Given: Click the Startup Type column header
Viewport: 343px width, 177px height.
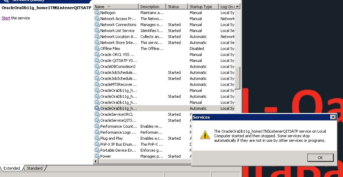Looking at the screenshot, I should pos(203,7).
